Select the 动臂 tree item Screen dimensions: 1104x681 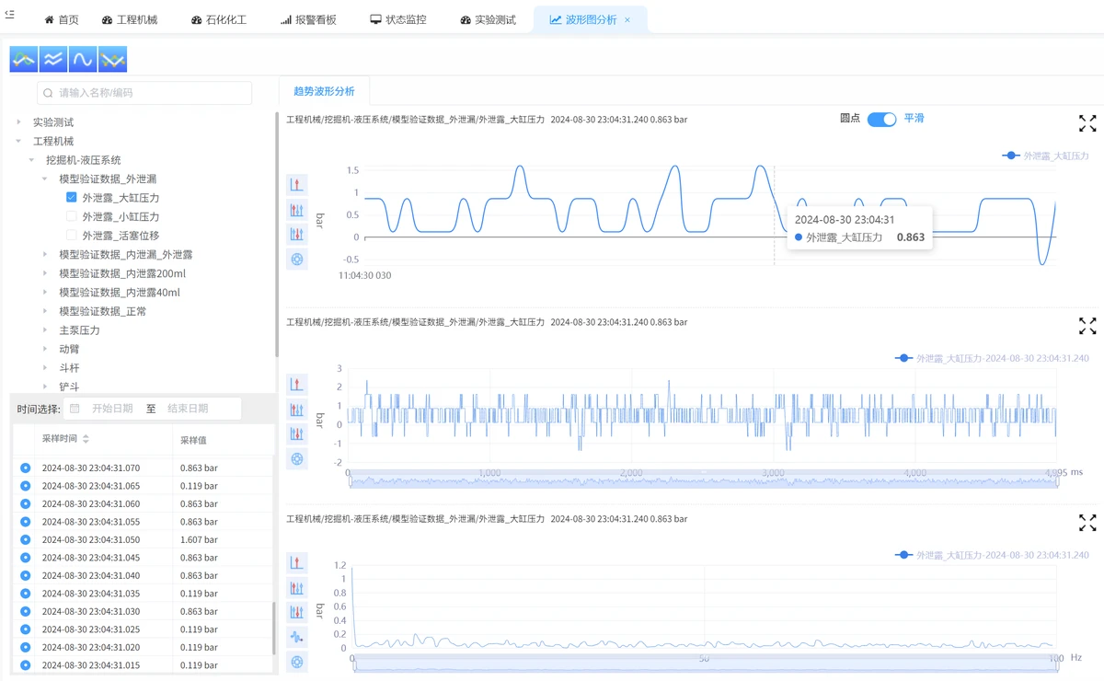pos(69,349)
